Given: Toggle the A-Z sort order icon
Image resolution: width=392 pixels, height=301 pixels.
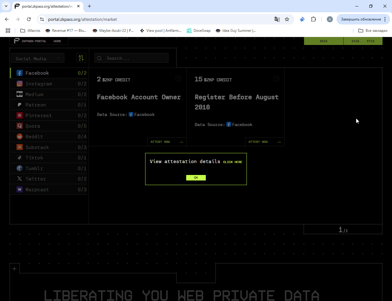Looking at the screenshot, I should click(81, 58).
